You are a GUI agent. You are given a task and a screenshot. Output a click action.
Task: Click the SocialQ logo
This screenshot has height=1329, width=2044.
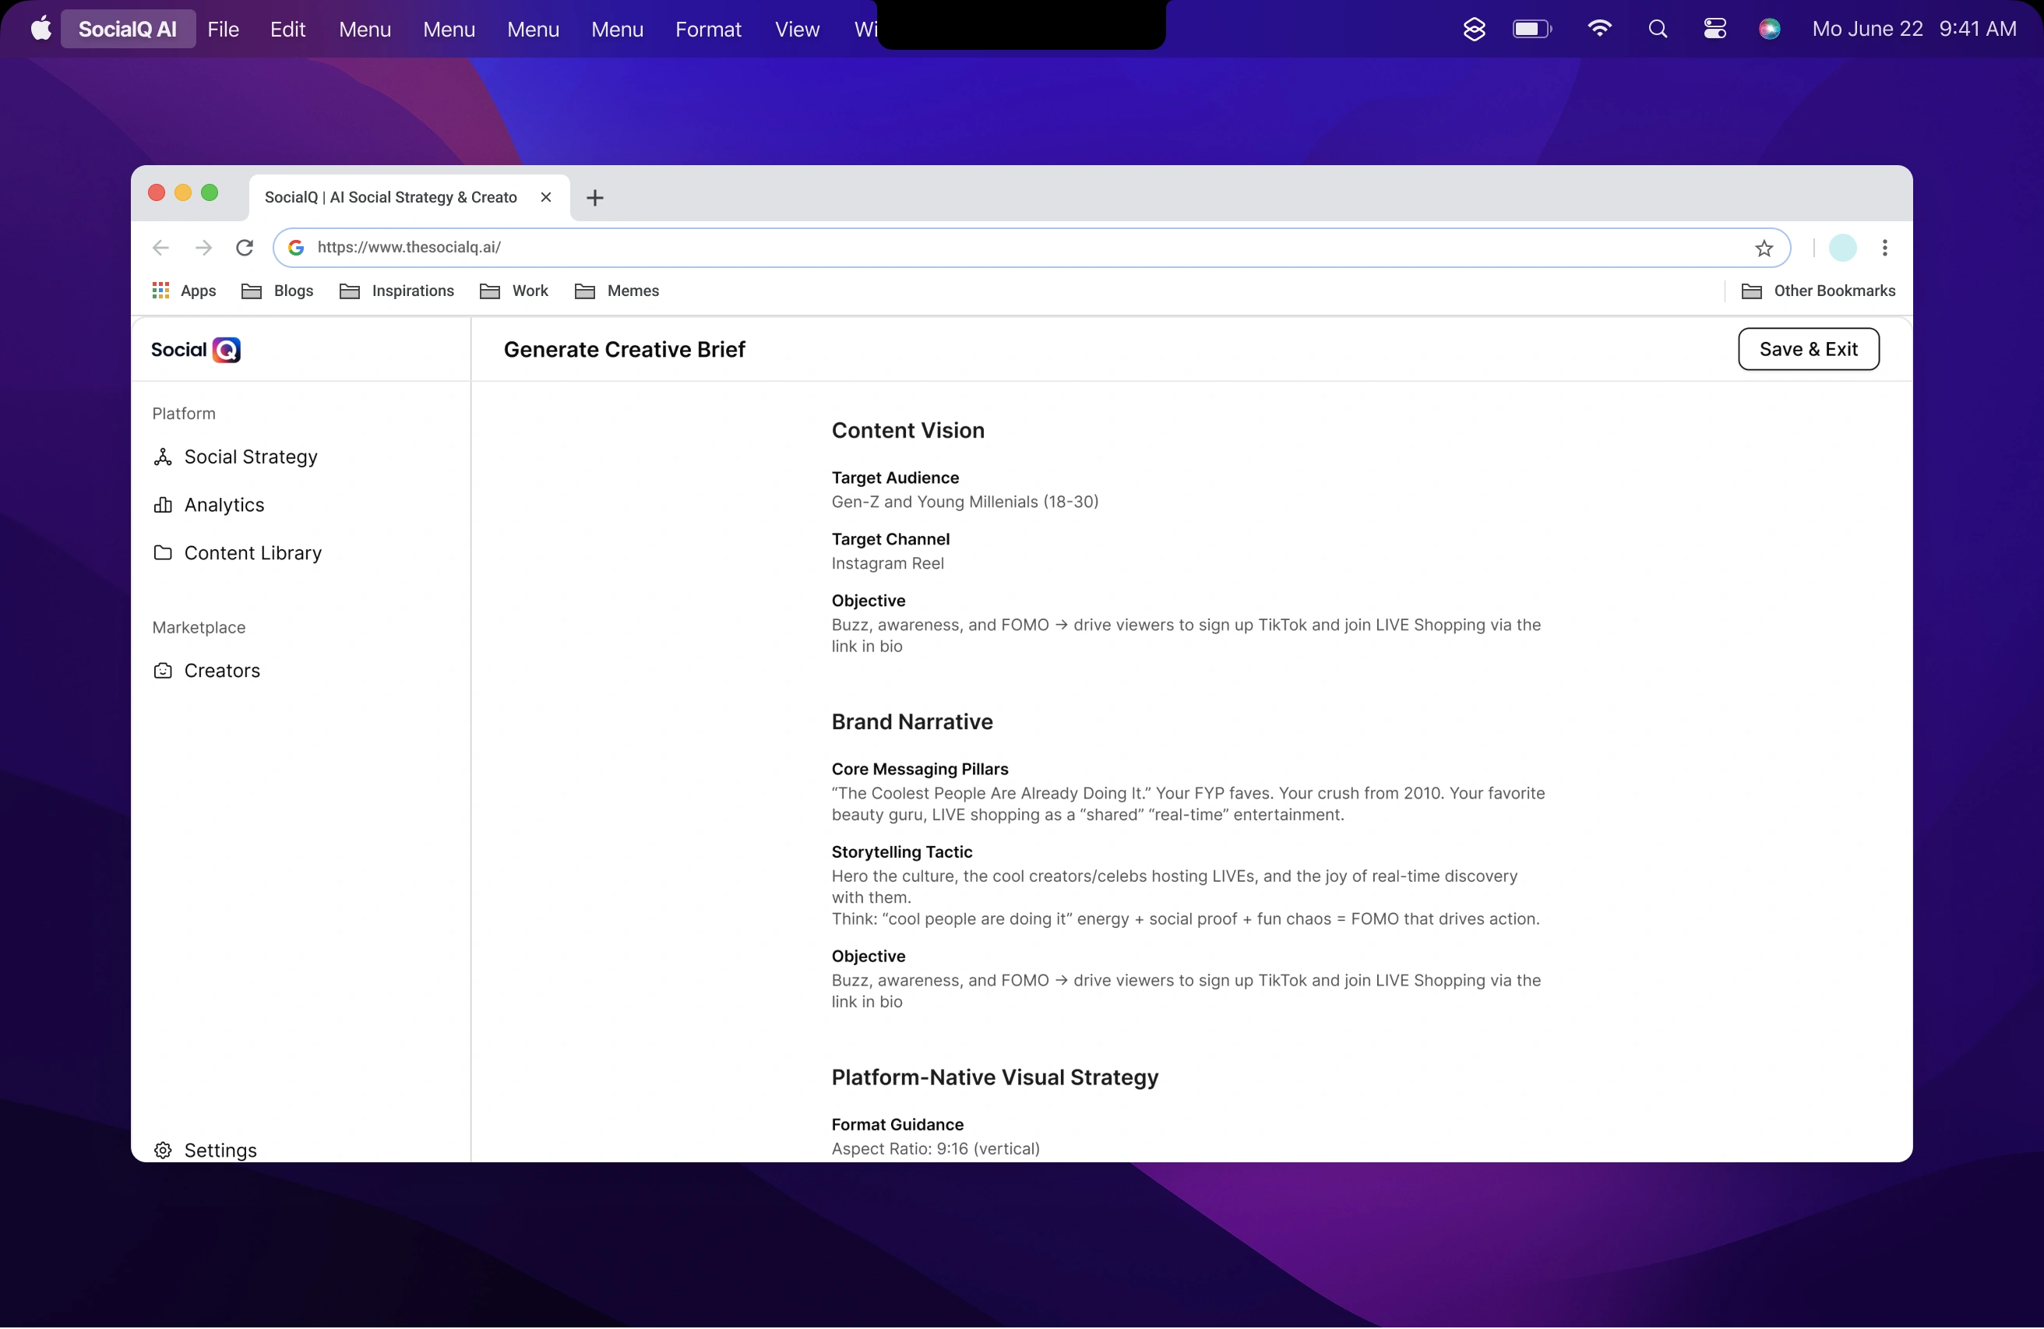[x=196, y=350]
